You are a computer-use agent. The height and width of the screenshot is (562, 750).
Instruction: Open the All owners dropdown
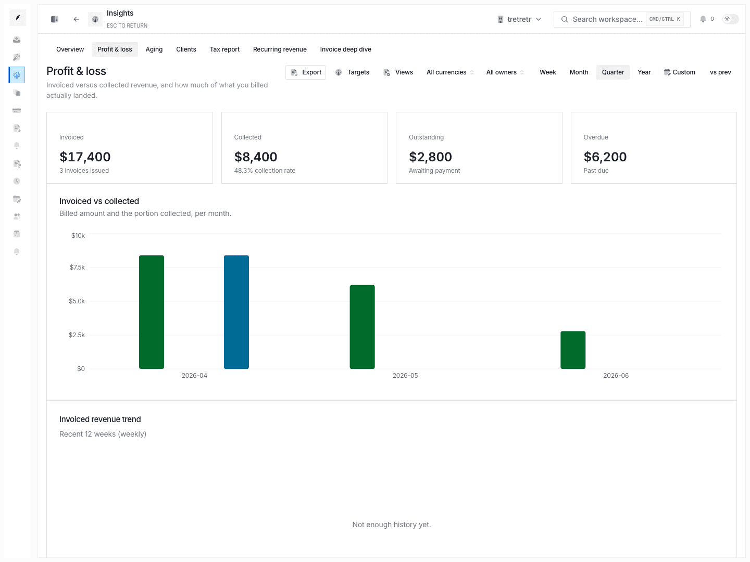point(505,72)
